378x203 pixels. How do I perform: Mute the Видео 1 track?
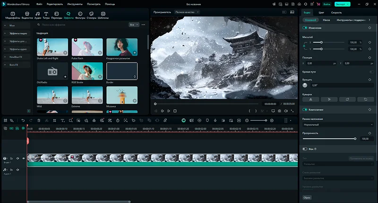[17, 158]
